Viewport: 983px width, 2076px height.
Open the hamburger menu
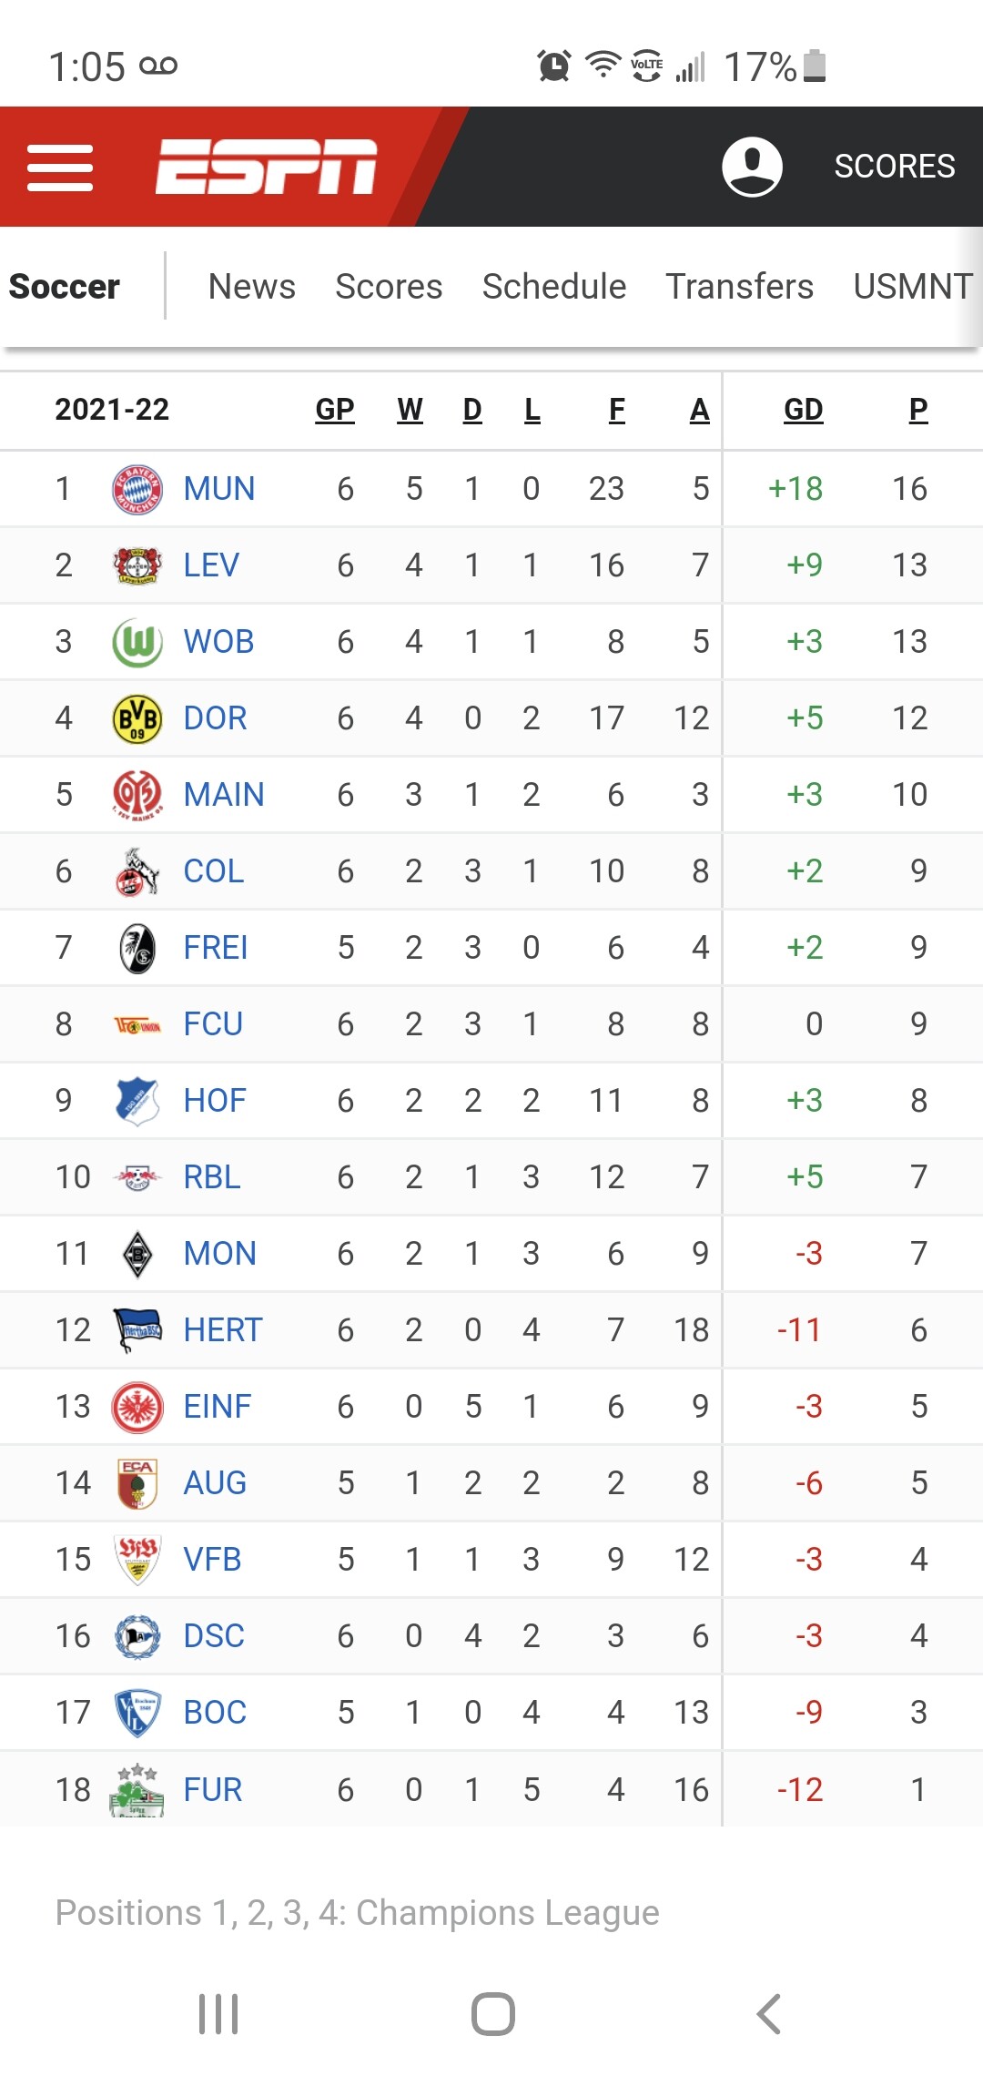(x=60, y=168)
